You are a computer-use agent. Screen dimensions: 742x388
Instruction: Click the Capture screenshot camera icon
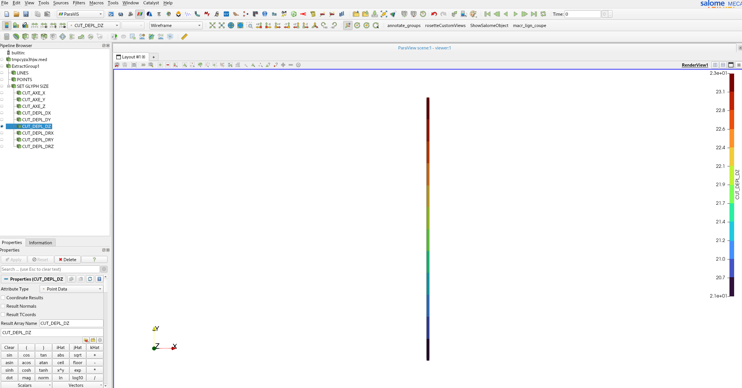pos(134,65)
